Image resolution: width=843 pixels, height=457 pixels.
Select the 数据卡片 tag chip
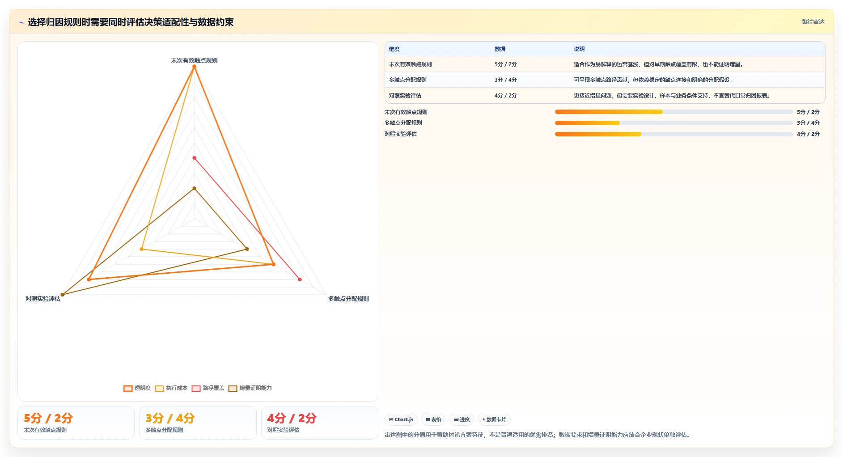494,419
